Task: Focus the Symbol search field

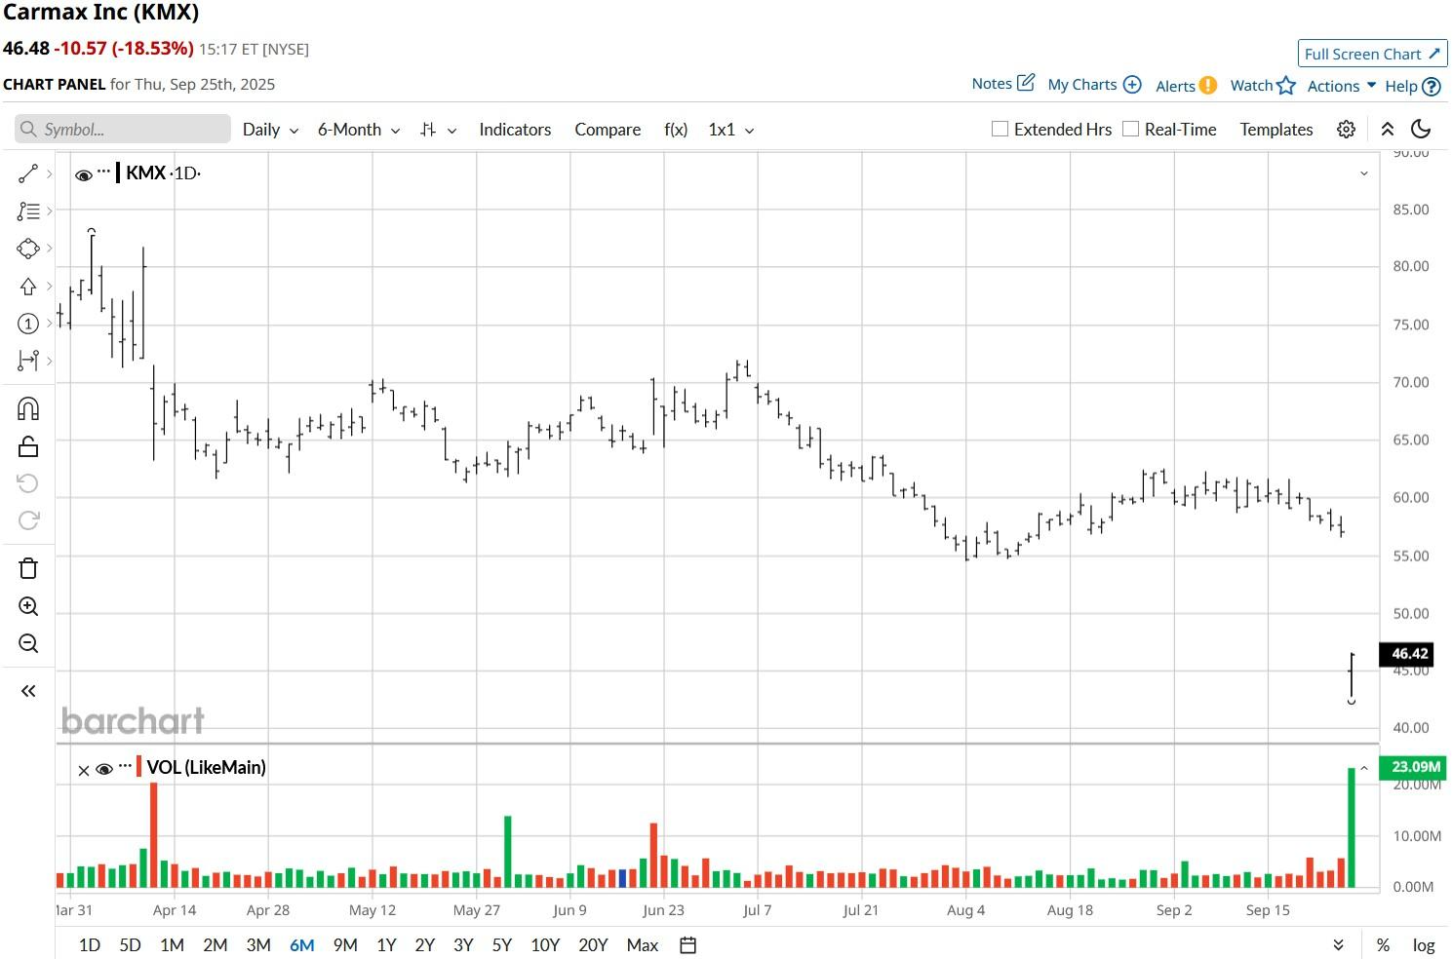Action: tap(123, 130)
